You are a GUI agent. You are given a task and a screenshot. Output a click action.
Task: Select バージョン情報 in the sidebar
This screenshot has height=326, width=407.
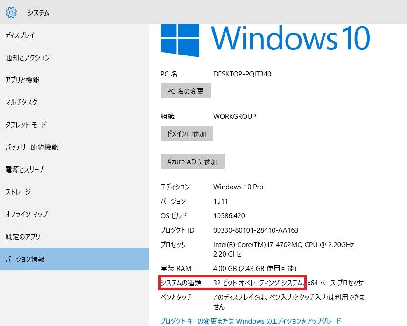(x=75, y=259)
